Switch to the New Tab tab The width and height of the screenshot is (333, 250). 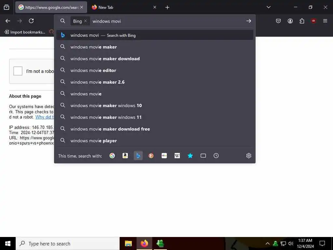coord(124,7)
